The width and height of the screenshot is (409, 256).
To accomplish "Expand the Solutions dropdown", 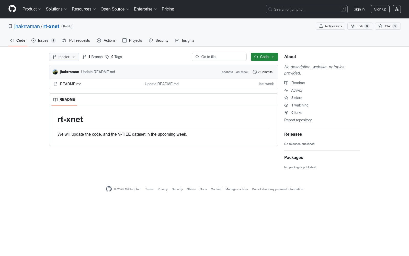I will click(x=56, y=9).
